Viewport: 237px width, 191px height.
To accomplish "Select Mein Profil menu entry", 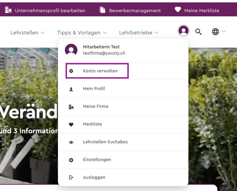I will [123, 89].
